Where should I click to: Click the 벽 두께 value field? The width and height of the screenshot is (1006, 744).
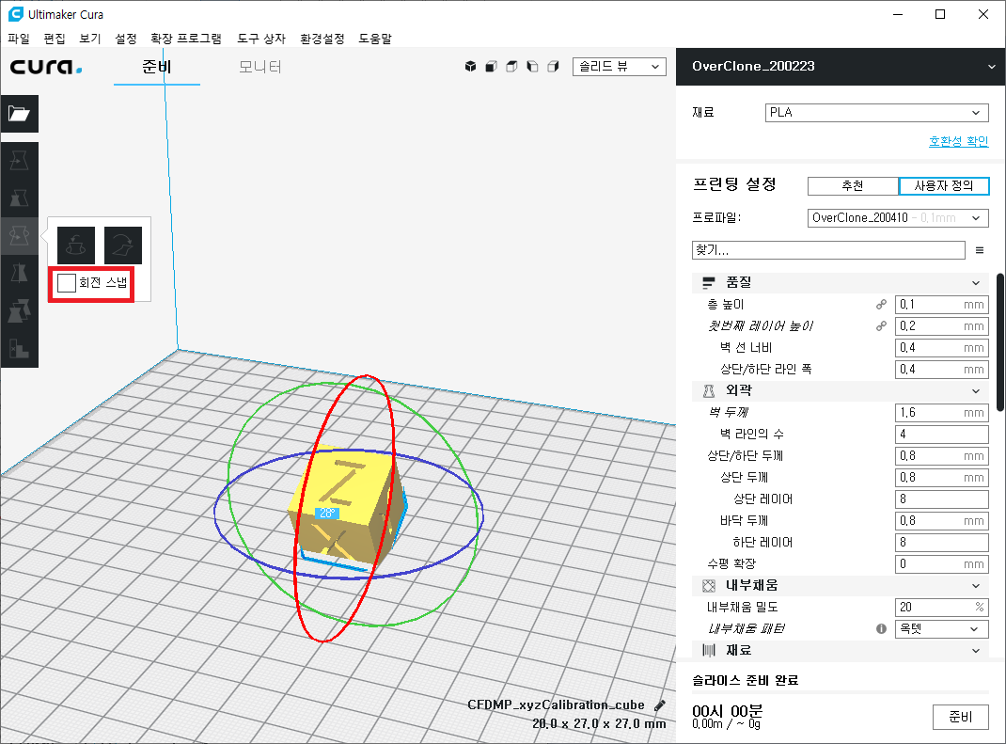[941, 413]
